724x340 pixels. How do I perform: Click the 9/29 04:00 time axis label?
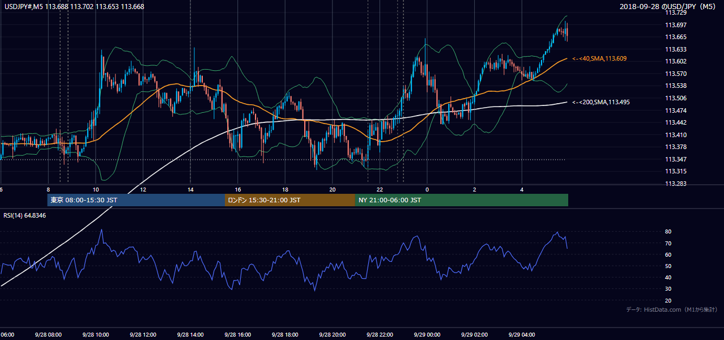click(521, 335)
